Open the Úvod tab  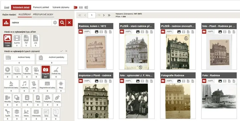point(7,7)
